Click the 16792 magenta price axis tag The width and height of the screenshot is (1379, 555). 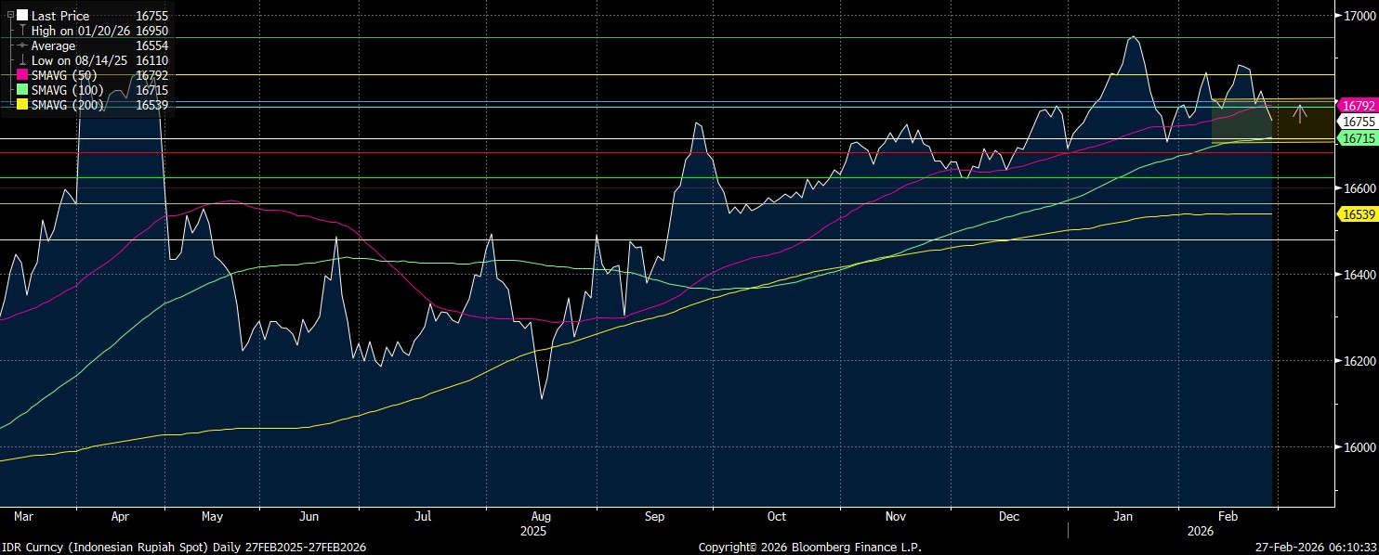click(1357, 106)
